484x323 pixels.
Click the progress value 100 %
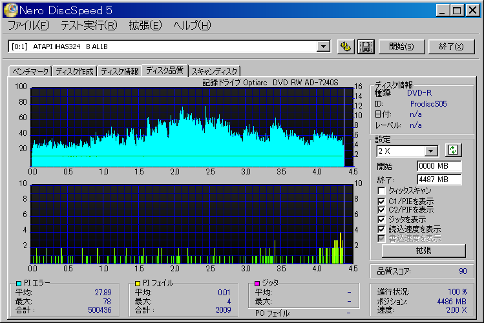coord(458,291)
